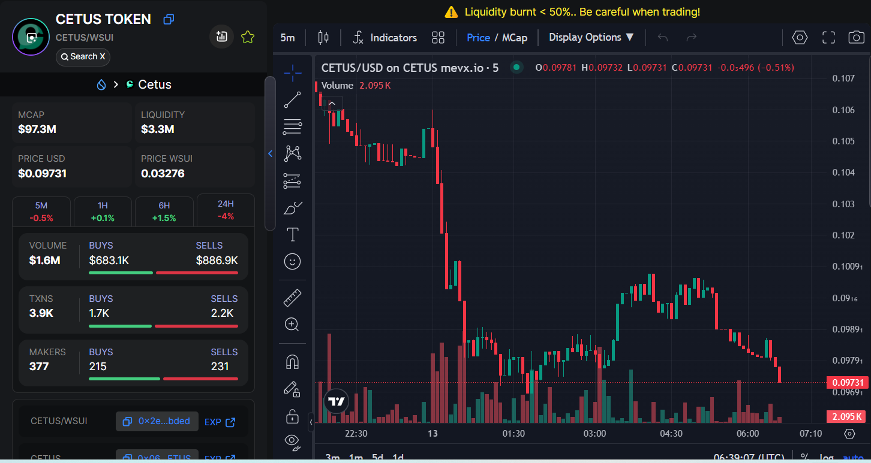
Task: Toggle lock all drawing tools
Action: [x=293, y=416]
